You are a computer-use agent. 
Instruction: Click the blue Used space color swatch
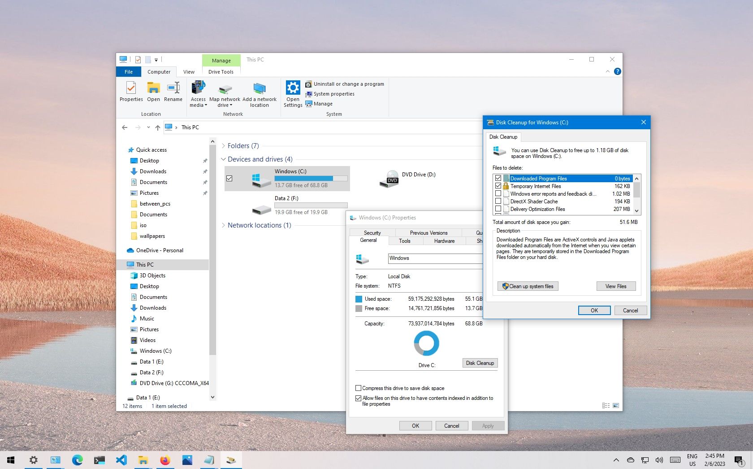coord(359,298)
